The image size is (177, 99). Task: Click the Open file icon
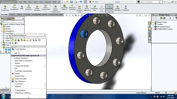click(67, 2)
